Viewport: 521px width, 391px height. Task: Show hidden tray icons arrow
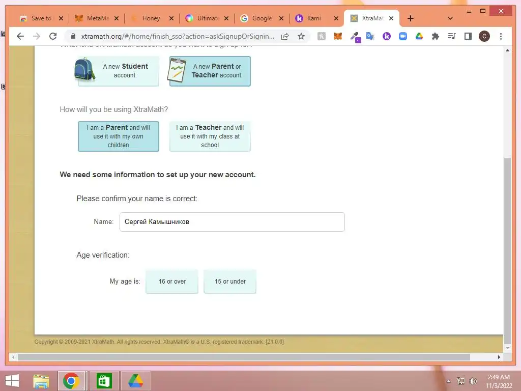tap(448, 381)
